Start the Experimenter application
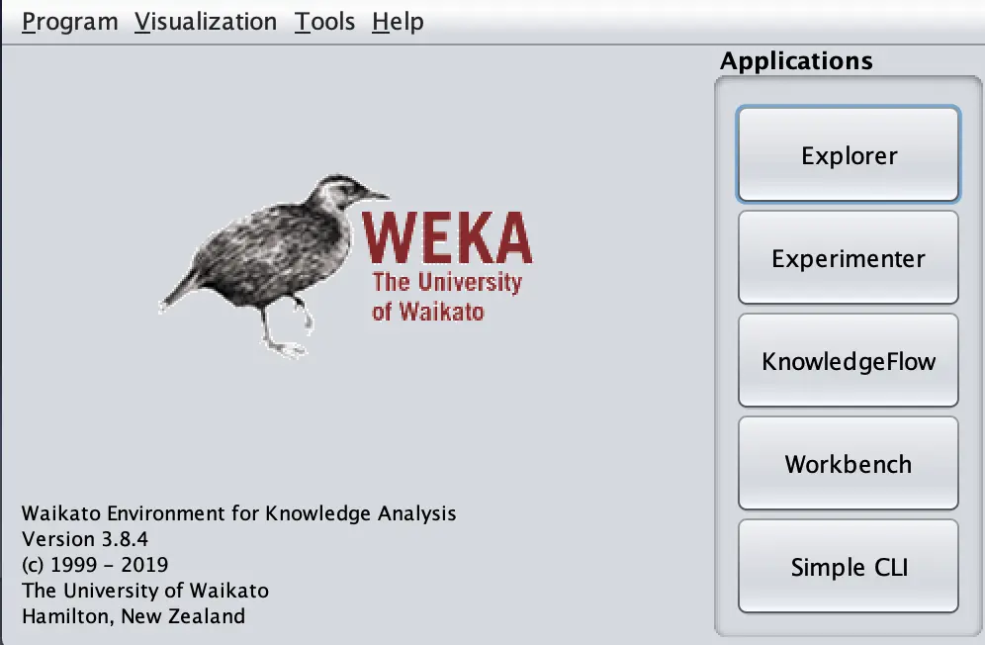Viewport: 985px width, 645px height. 849,258
